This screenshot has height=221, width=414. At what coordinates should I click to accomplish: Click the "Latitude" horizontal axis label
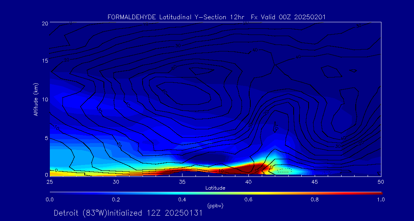click(x=215, y=188)
